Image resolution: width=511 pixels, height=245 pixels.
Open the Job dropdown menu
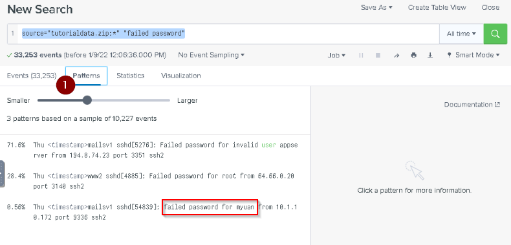tap(336, 56)
